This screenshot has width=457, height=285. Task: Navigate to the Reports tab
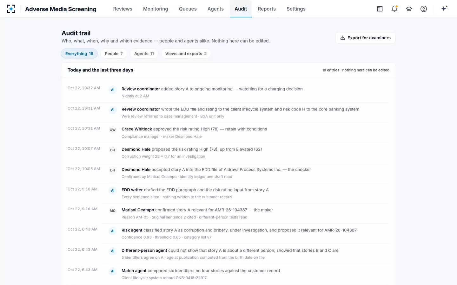[267, 9]
